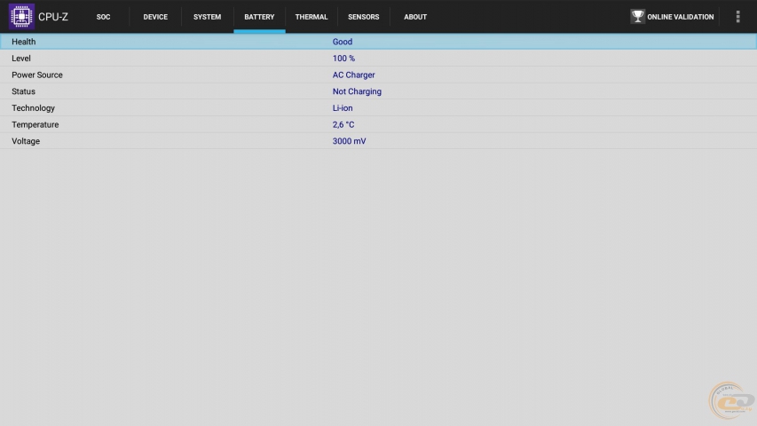Select the battery Level row
The height and width of the screenshot is (426, 757).
point(378,59)
